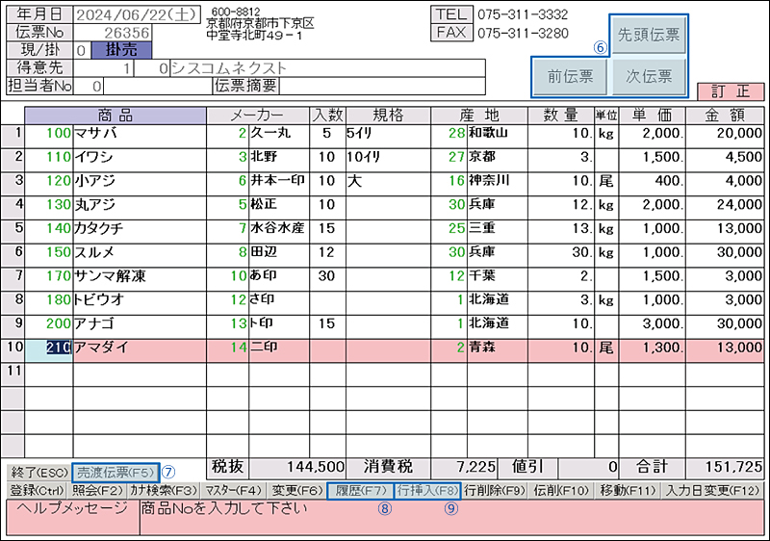
Task: Open 照会(F2) inquiry
Action: pyautogui.click(x=99, y=490)
